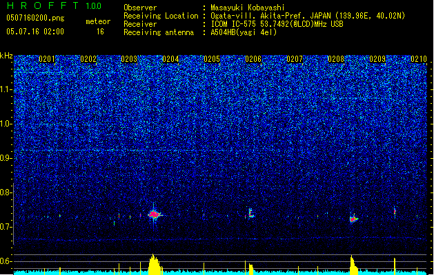Click the 0204 time marker

[x=170, y=59]
